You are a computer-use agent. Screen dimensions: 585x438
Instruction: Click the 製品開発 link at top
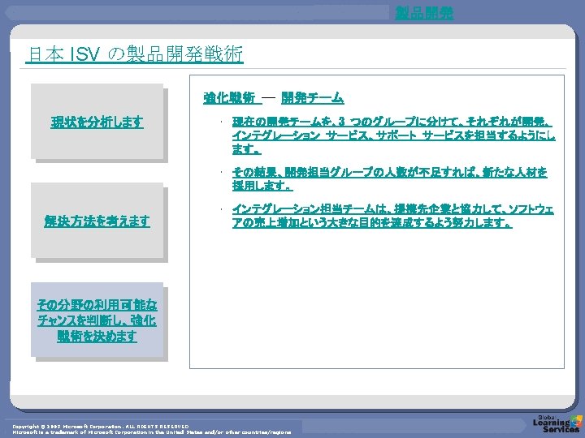[x=424, y=13]
